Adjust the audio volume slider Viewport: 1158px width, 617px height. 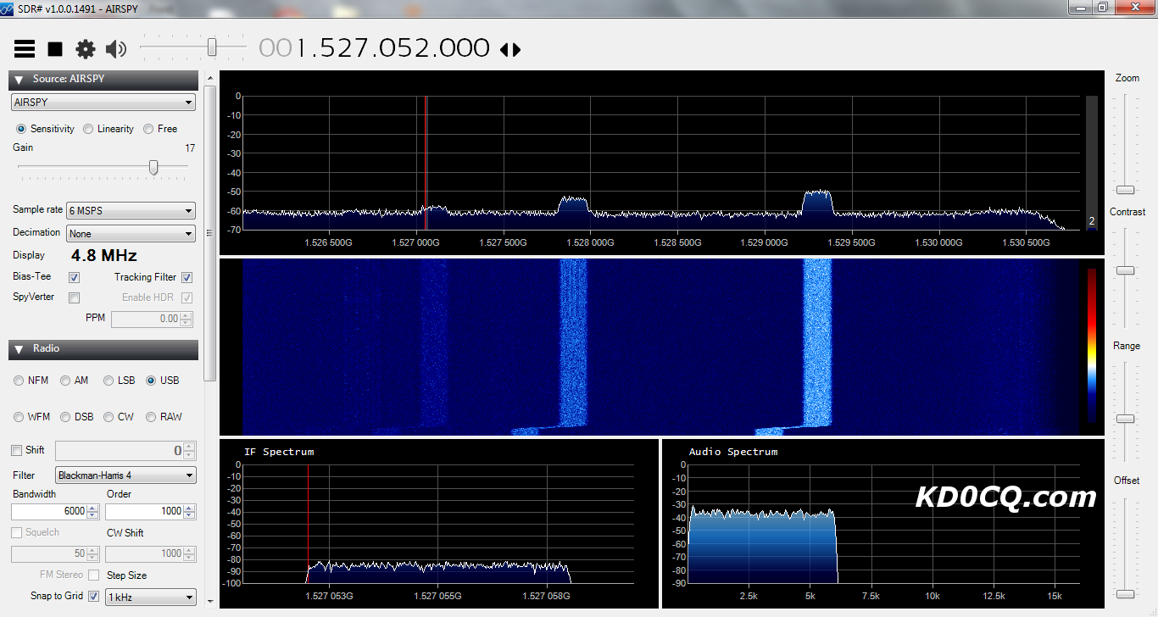pyautogui.click(x=212, y=47)
